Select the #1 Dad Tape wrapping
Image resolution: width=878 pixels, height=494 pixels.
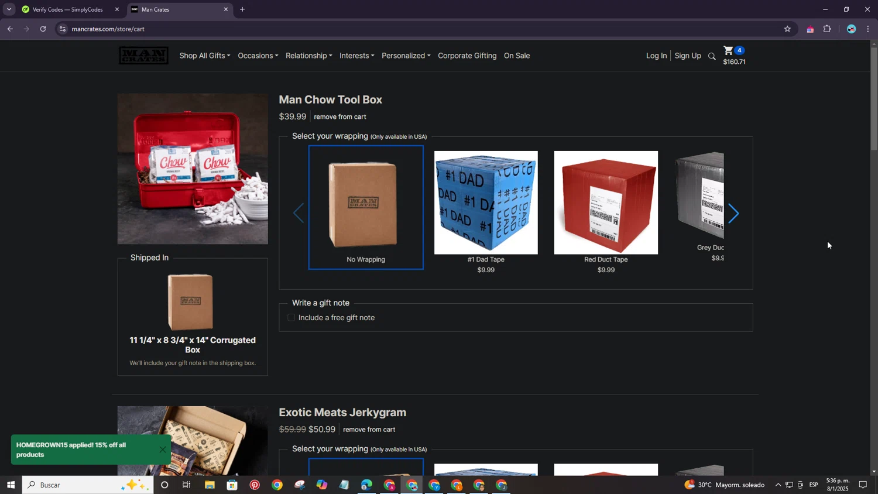coord(486,212)
